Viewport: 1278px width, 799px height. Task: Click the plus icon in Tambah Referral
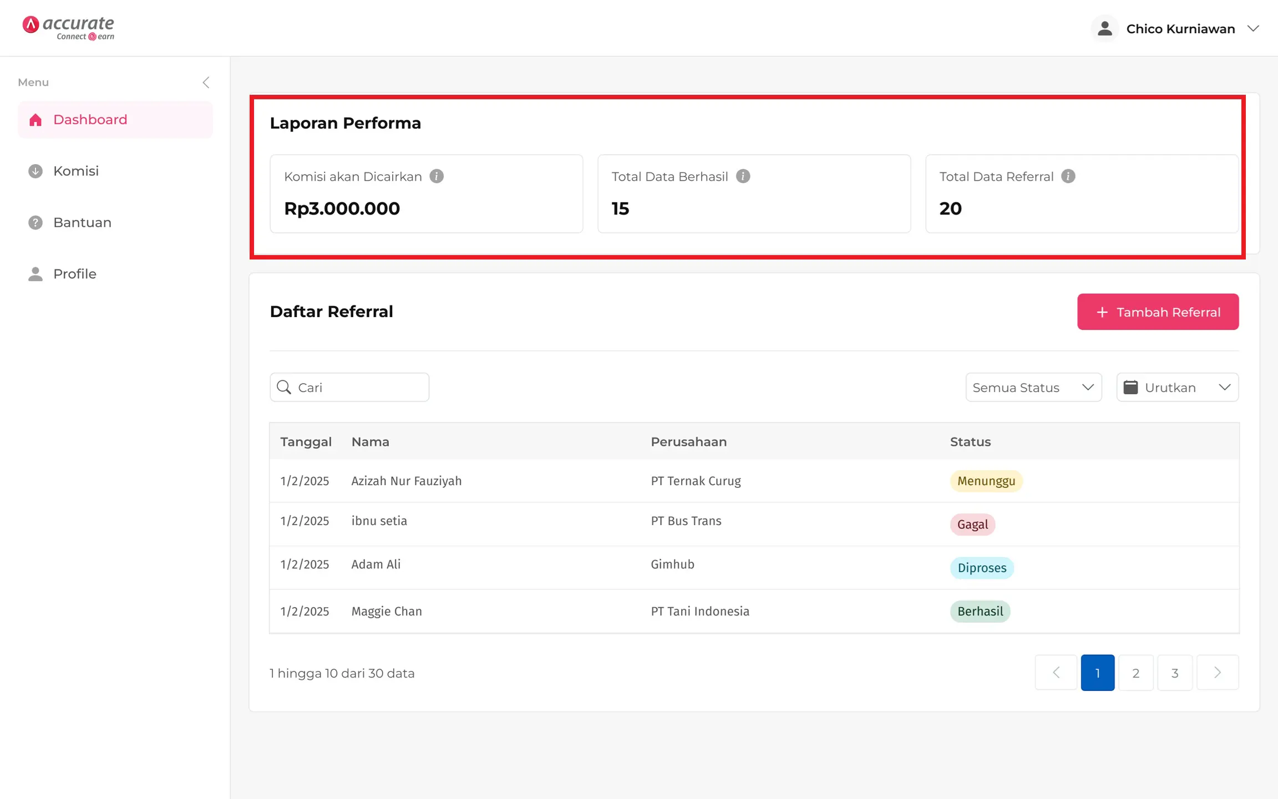pos(1102,312)
